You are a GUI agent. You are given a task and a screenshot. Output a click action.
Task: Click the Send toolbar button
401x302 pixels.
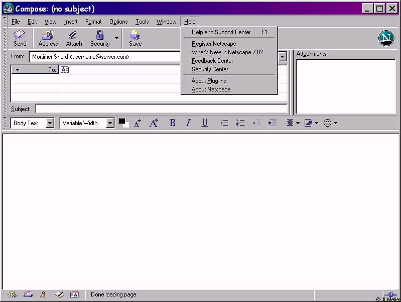click(20, 38)
